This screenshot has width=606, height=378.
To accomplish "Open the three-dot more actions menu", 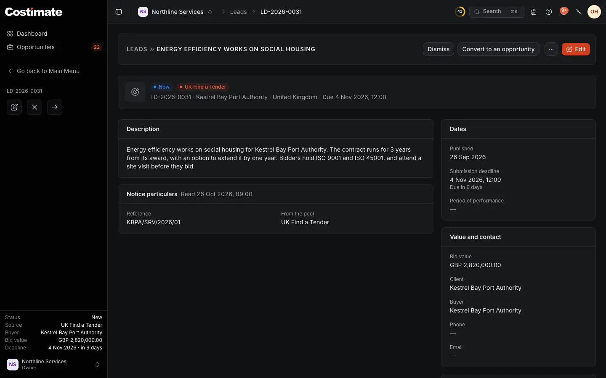I will pyautogui.click(x=551, y=49).
